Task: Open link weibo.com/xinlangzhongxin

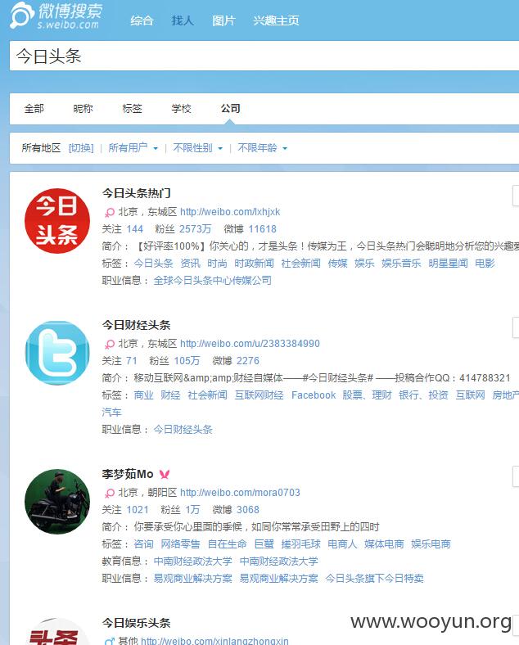Action: [214, 641]
